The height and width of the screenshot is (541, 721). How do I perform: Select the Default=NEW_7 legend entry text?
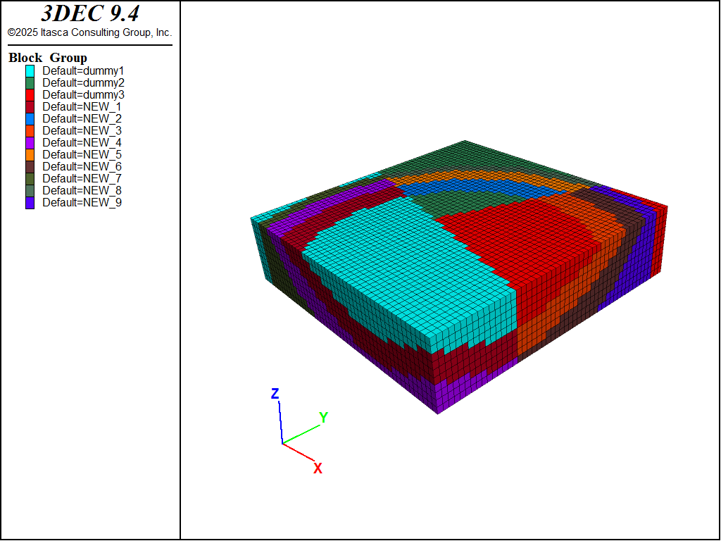point(82,179)
